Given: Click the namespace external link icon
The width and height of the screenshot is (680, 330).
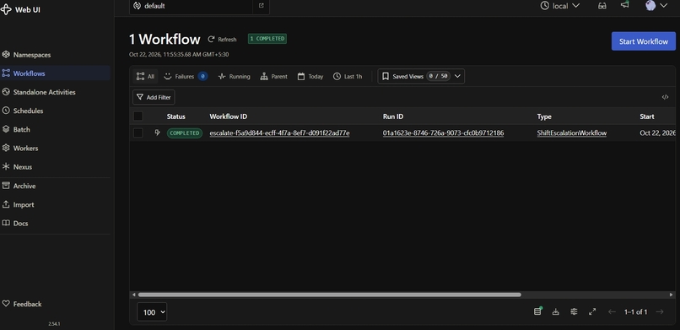Looking at the screenshot, I should [261, 6].
